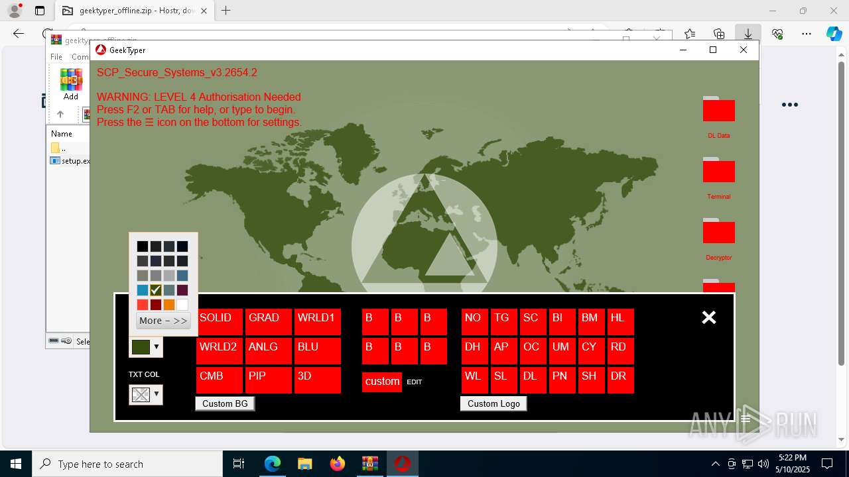Screen dimensions: 849x477
Task: Open Microsoft Edge from the taskbar
Action: click(x=273, y=464)
